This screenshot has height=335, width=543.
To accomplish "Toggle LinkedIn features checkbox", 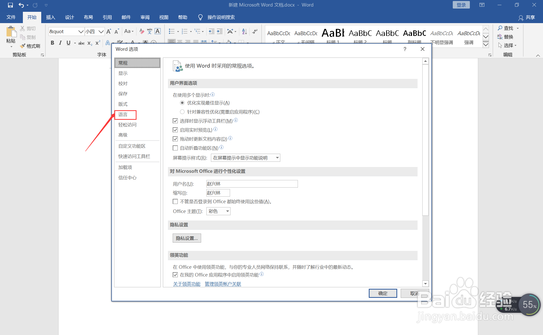I will (x=175, y=275).
